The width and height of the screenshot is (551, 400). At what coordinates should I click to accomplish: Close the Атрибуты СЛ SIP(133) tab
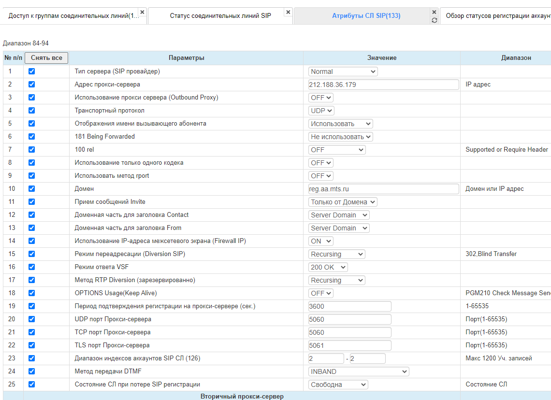[x=434, y=12]
